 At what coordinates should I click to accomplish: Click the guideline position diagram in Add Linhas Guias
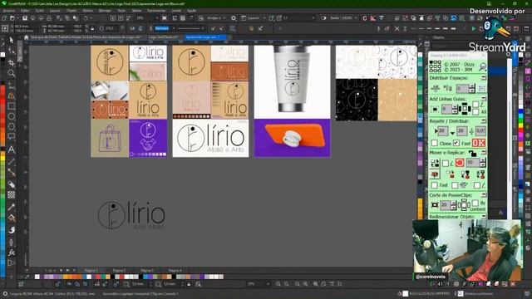pos(465,109)
